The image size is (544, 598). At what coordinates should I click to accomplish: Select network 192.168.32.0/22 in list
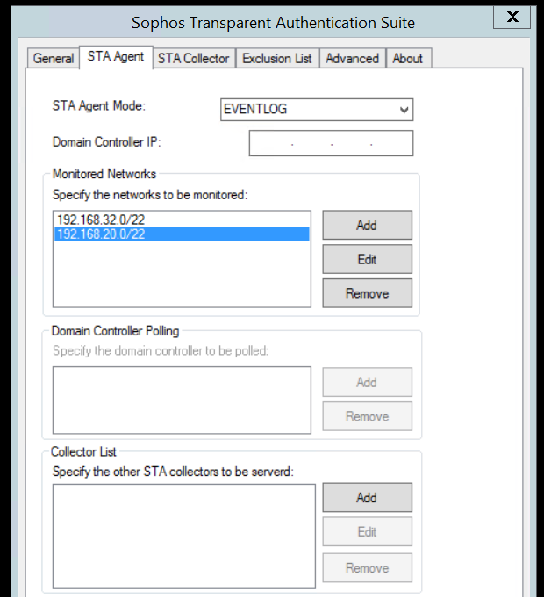pyautogui.click(x=182, y=220)
